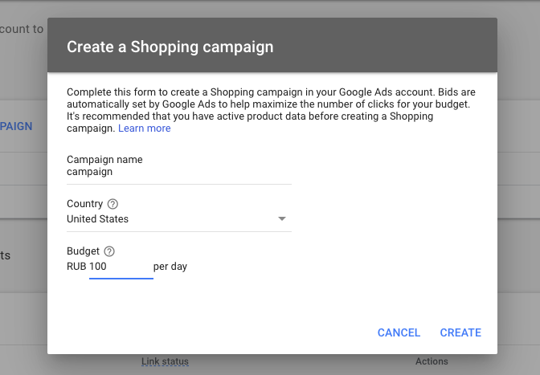Click the Actions column header

[x=432, y=361]
